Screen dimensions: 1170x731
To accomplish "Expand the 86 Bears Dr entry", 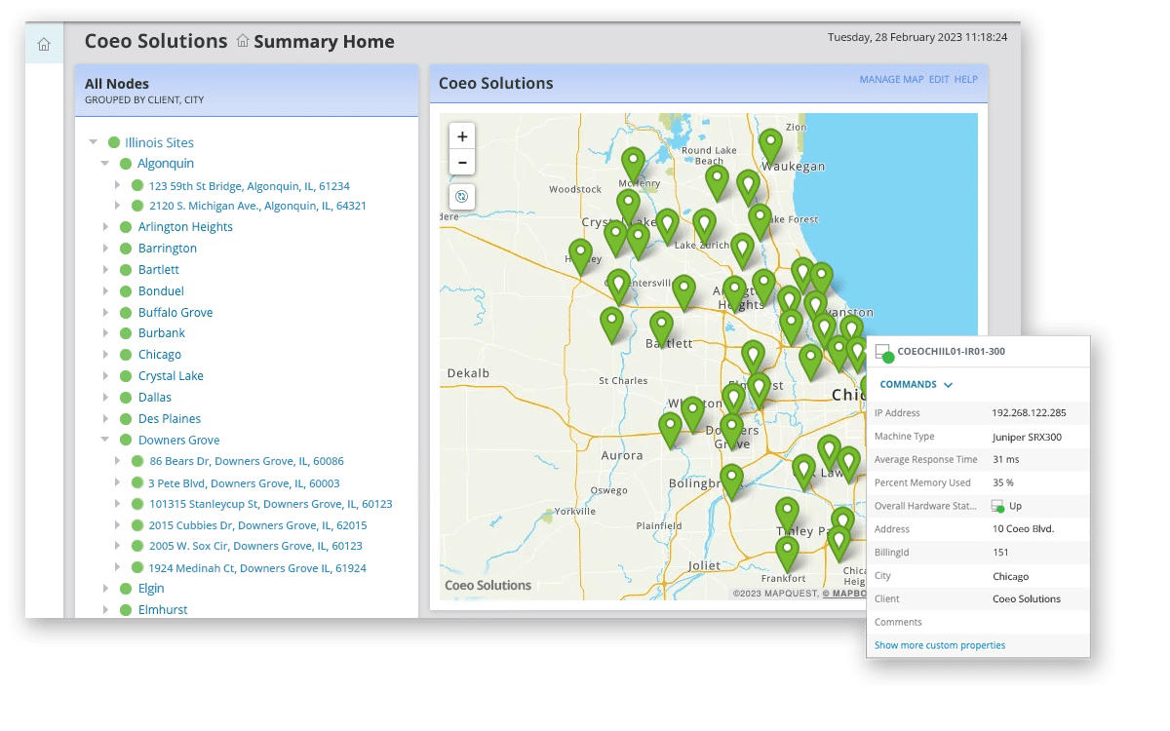I will point(117,461).
